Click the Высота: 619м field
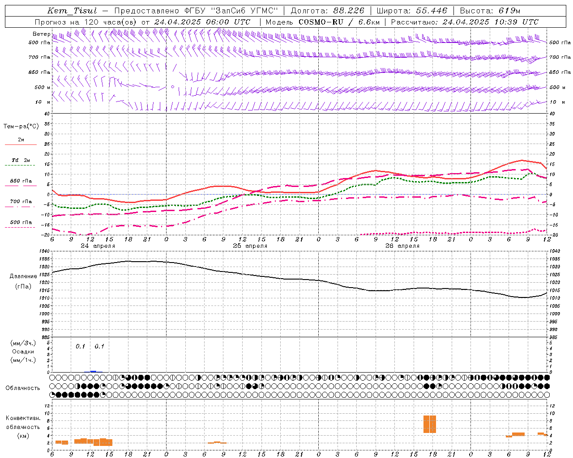This screenshot has width=573, height=458. [490, 11]
